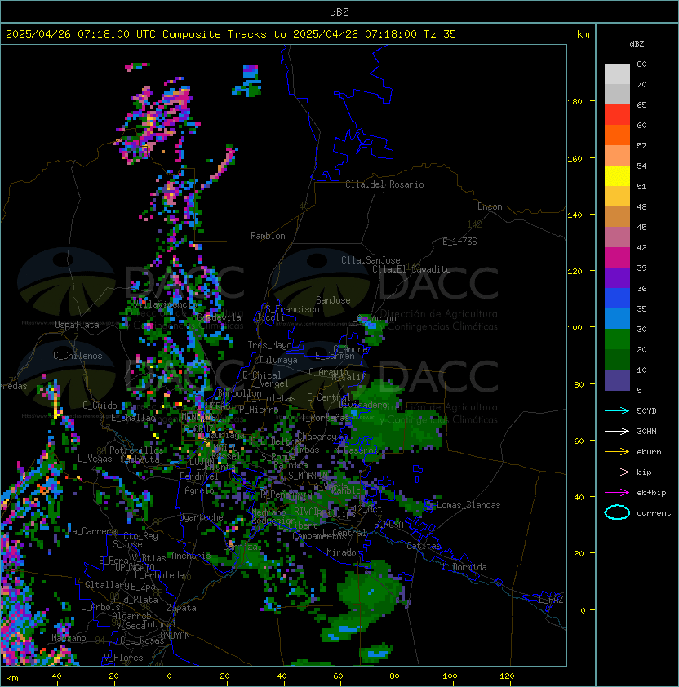Pick the slate 10 dBZ legend swatch

click(x=617, y=380)
